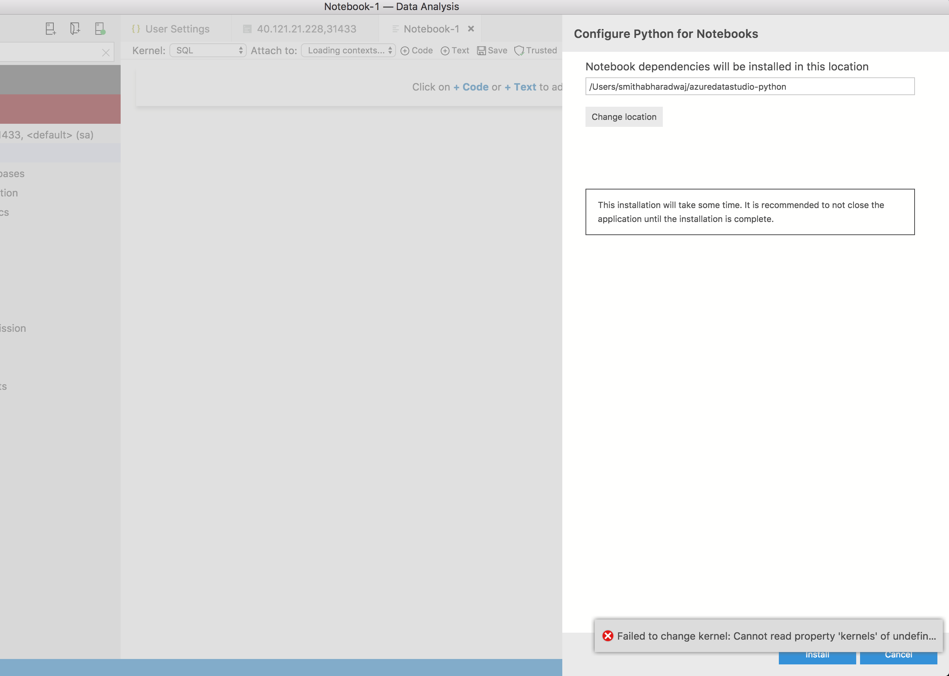Click the Change location button
This screenshot has height=676, width=949.
click(623, 117)
